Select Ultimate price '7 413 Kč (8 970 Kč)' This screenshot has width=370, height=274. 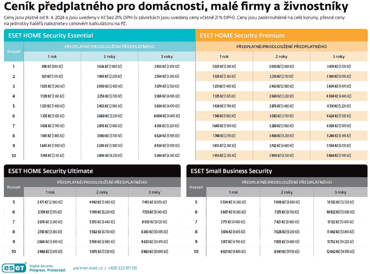tap(155, 202)
